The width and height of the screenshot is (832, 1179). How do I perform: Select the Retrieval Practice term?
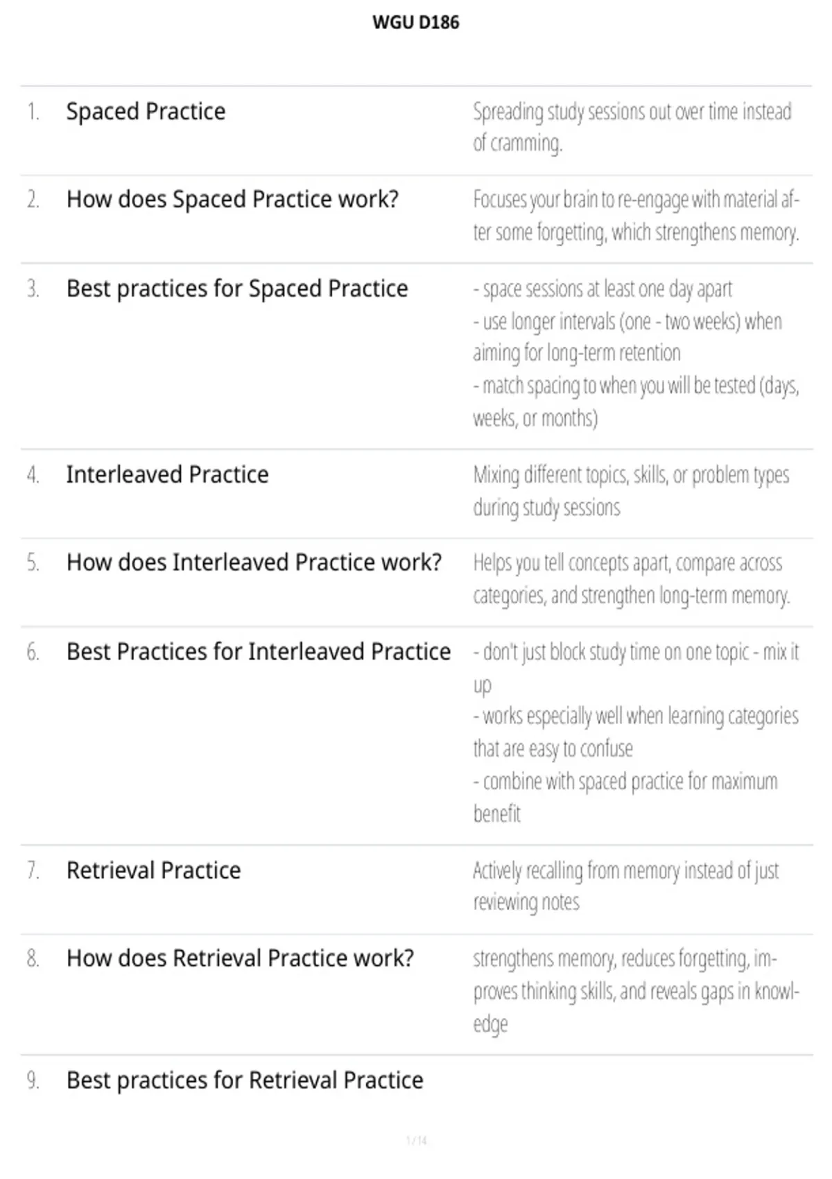tap(153, 870)
